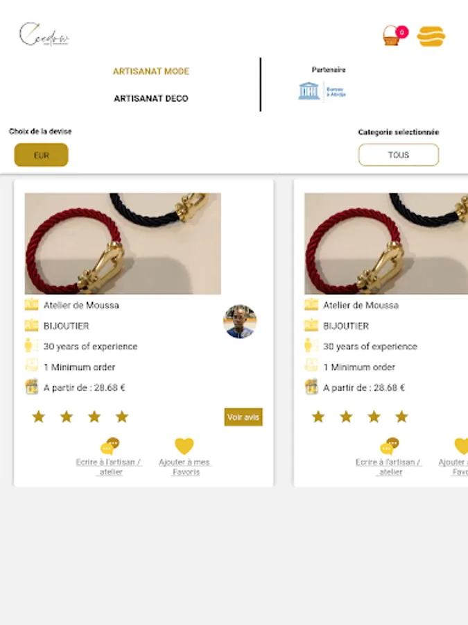The image size is (468, 625).
Task: Switch to ARTISANAT MODE tab
Action: [151, 72]
